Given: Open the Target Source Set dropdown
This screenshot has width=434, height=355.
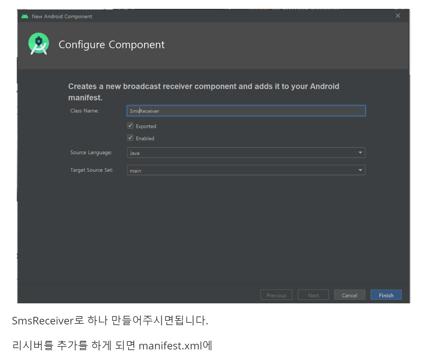Looking at the screenshot, I should [246, 170].
